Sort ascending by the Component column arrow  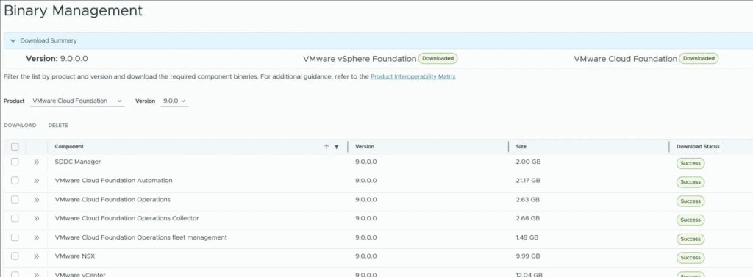point(326,147)
